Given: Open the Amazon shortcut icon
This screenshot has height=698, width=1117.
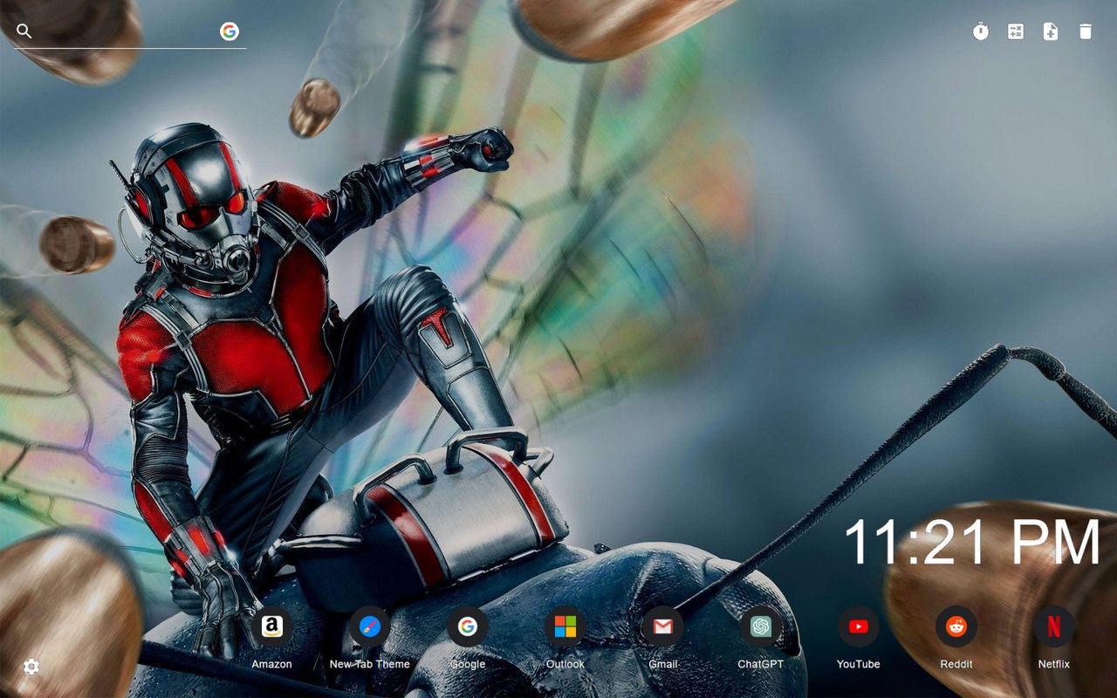Looking at the screenshot, I should [x=272, y=626].
